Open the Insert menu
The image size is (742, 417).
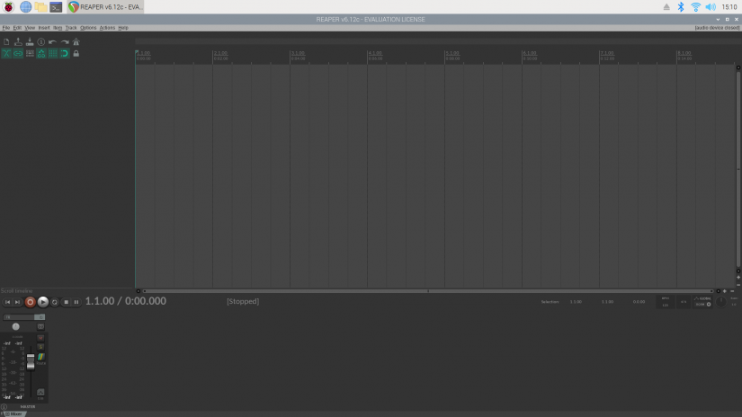44,28
